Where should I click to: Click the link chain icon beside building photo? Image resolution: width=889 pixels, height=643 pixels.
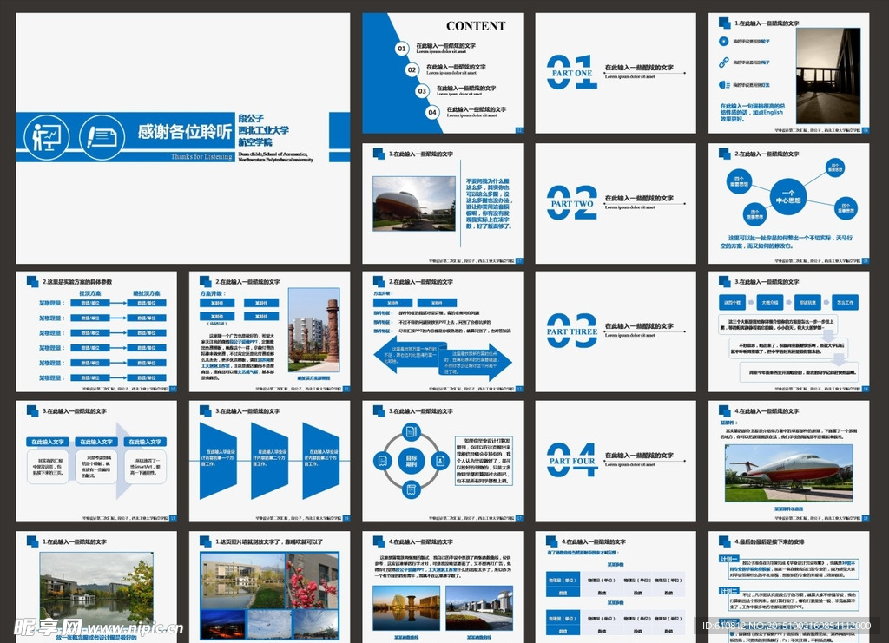point(723,62)
